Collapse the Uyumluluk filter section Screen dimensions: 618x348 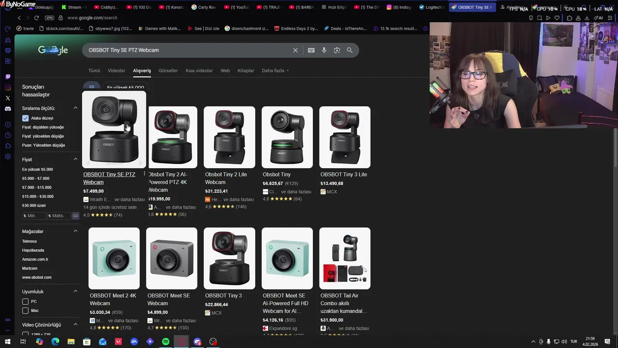(x=75, y=291)
